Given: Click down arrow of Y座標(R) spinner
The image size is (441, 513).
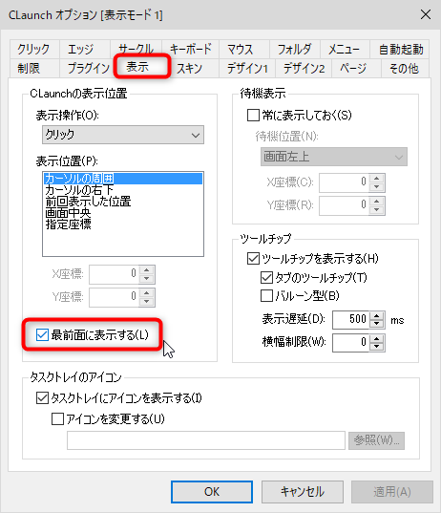Looking at the screenshot, I should (377, 210).
